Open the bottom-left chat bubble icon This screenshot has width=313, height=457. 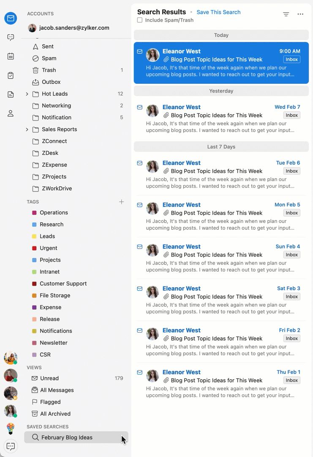click(11, 446)
